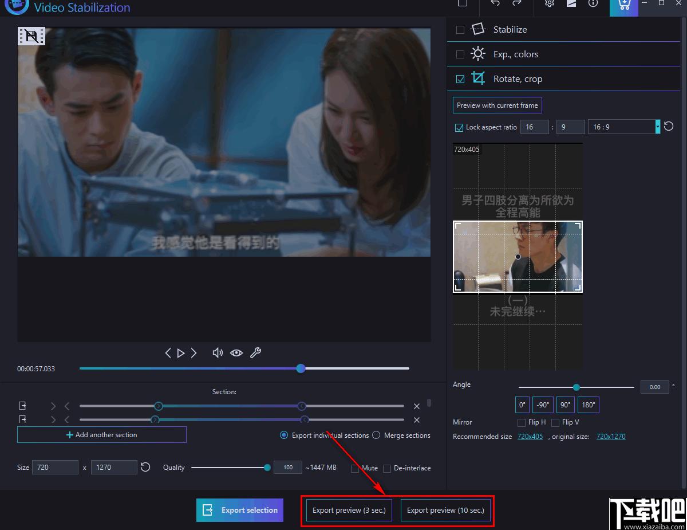The width and height of the screenshot is (687, 530).
Task: Click Export selection button
Action: 240,510
